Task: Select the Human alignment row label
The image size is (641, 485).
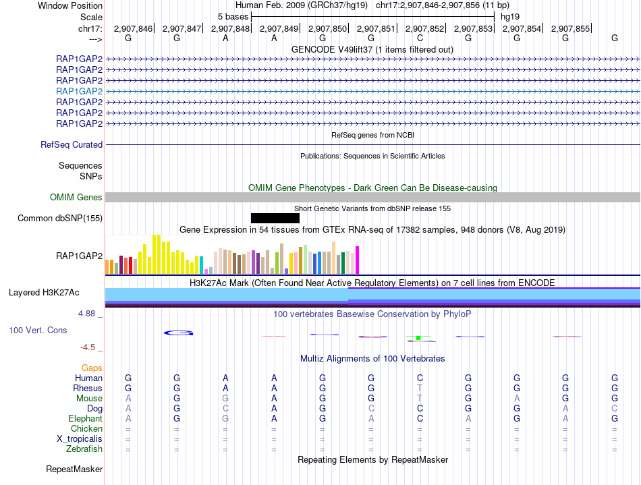Action: click(88, 378)
